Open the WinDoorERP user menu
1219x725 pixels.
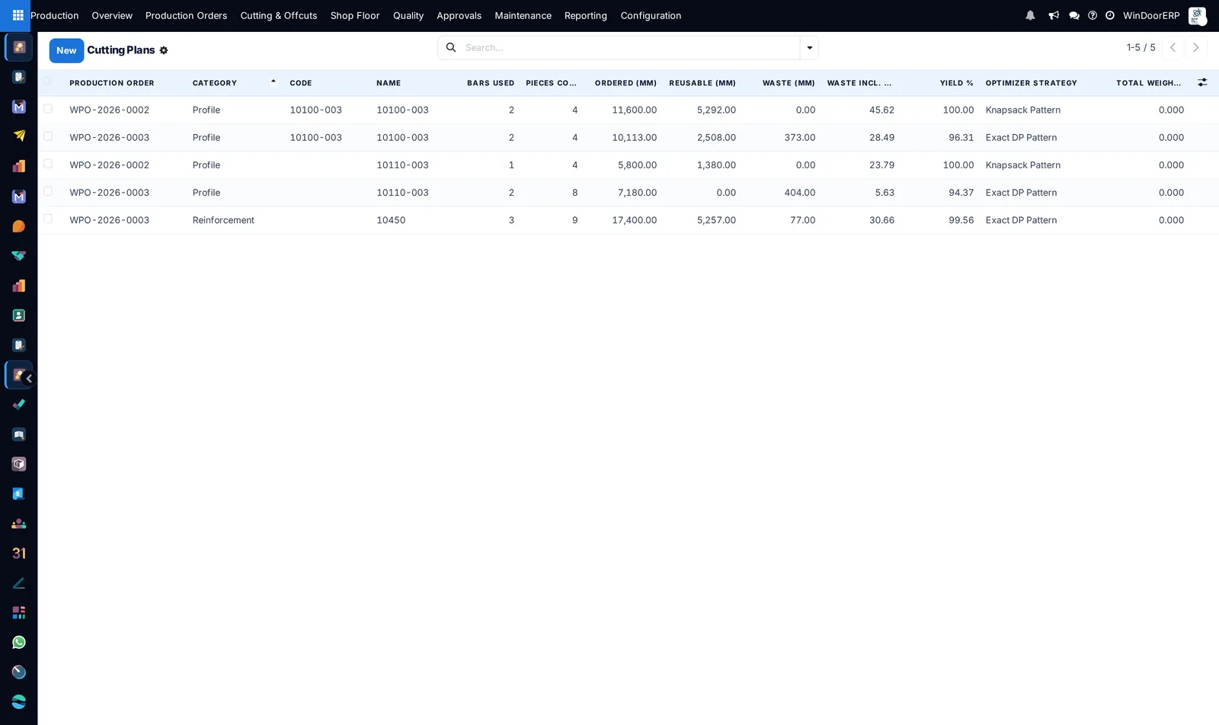click(1164, 15)
